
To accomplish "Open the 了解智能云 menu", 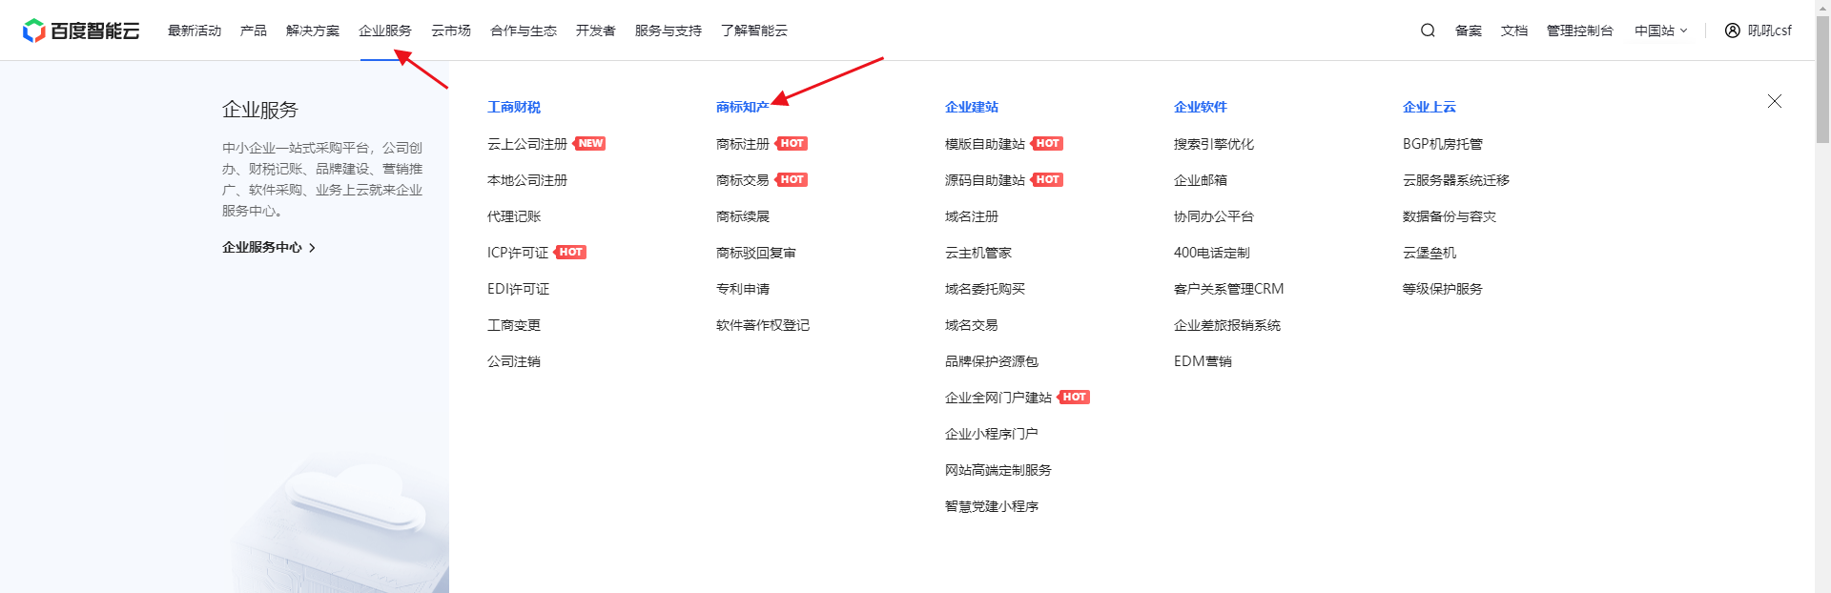I will (x=754, y=31).
